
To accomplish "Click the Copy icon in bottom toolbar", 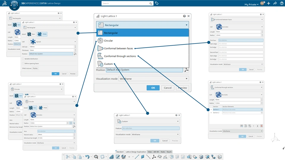I will pyautogui.click(x=74, y=157).
